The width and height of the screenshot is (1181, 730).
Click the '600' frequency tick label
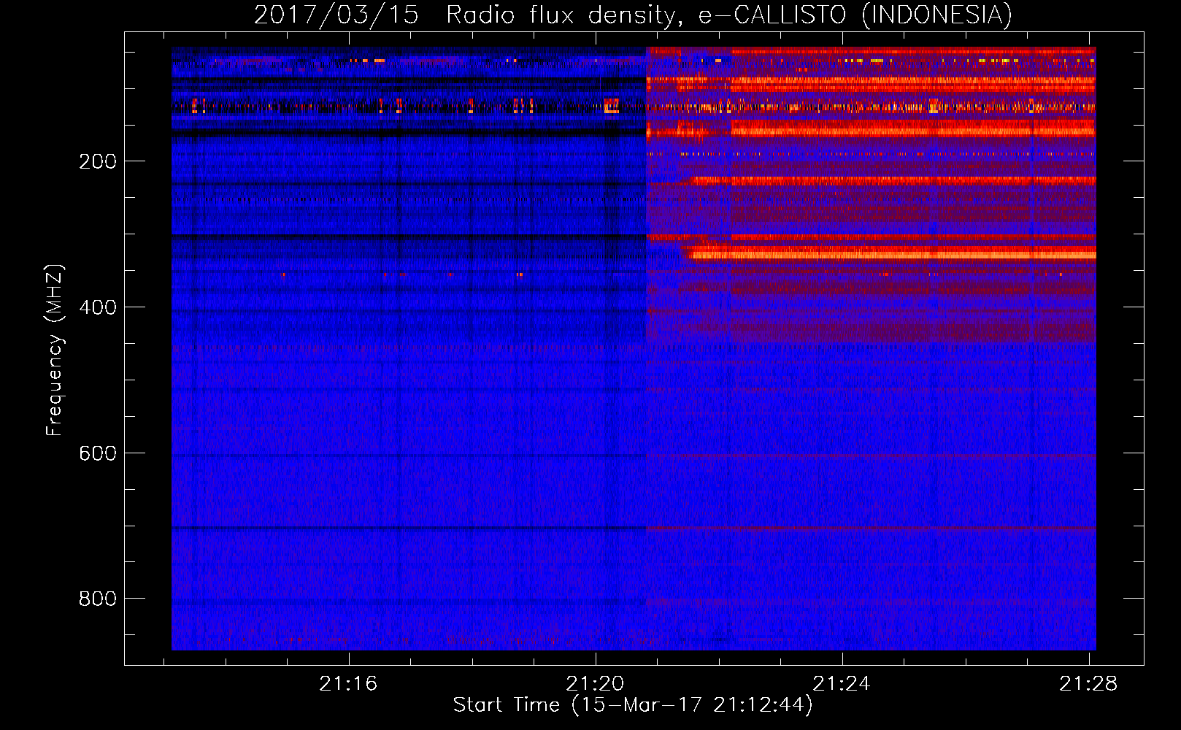point(98,453)
